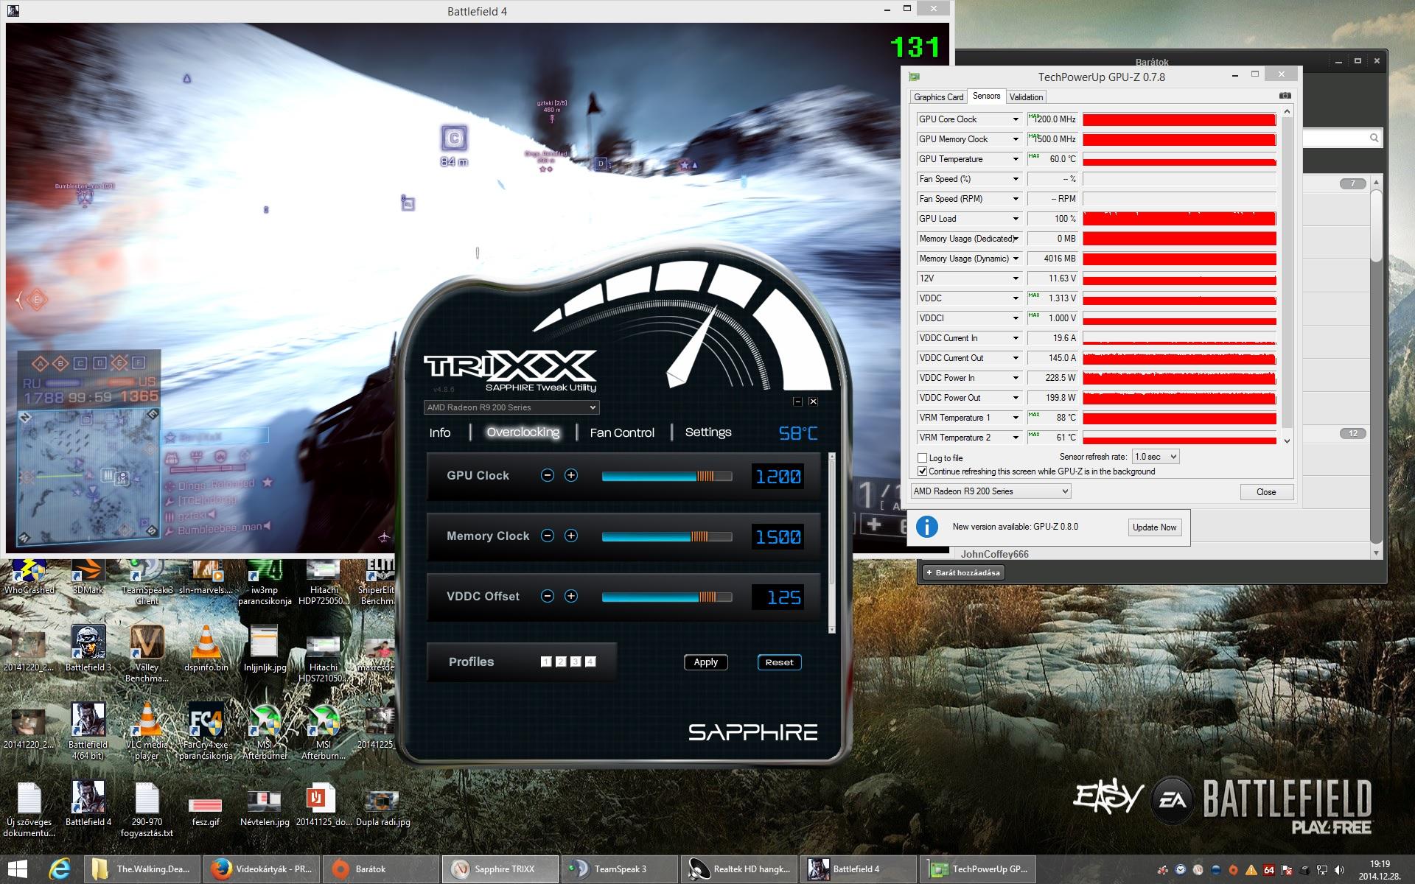Open GPU-Z card selector dropdown
The height and width of the screenshot is (884, 1415).
pyautogui.click(x=991, y=491)
